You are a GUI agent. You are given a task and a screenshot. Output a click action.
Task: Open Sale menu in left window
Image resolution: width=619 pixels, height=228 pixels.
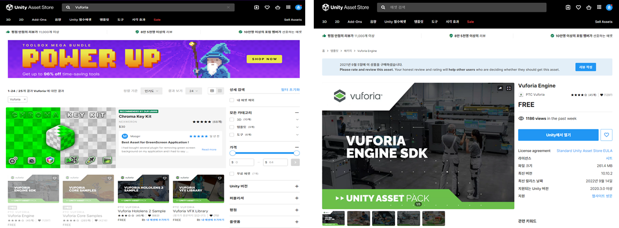pyautogui.click(x=157, y=19)
